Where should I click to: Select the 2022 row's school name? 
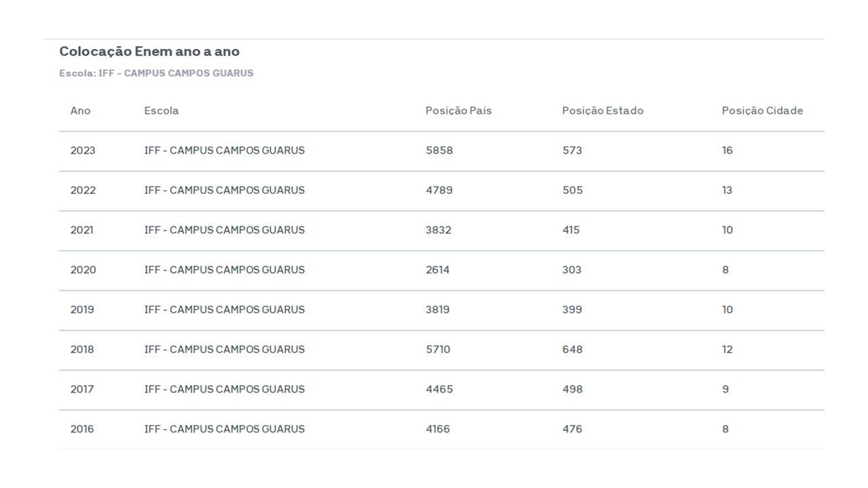coord(224,190)
